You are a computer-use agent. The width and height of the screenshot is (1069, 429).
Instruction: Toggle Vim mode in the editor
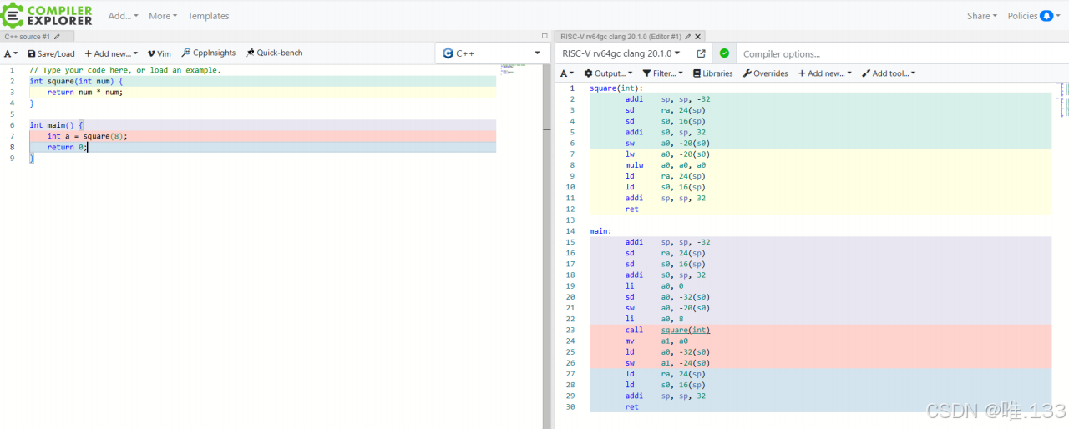(159, 53)
